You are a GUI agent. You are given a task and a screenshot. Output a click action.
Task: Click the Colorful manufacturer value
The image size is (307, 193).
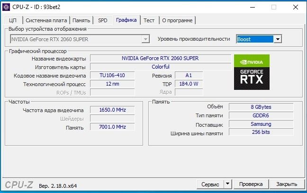point(160,67)
